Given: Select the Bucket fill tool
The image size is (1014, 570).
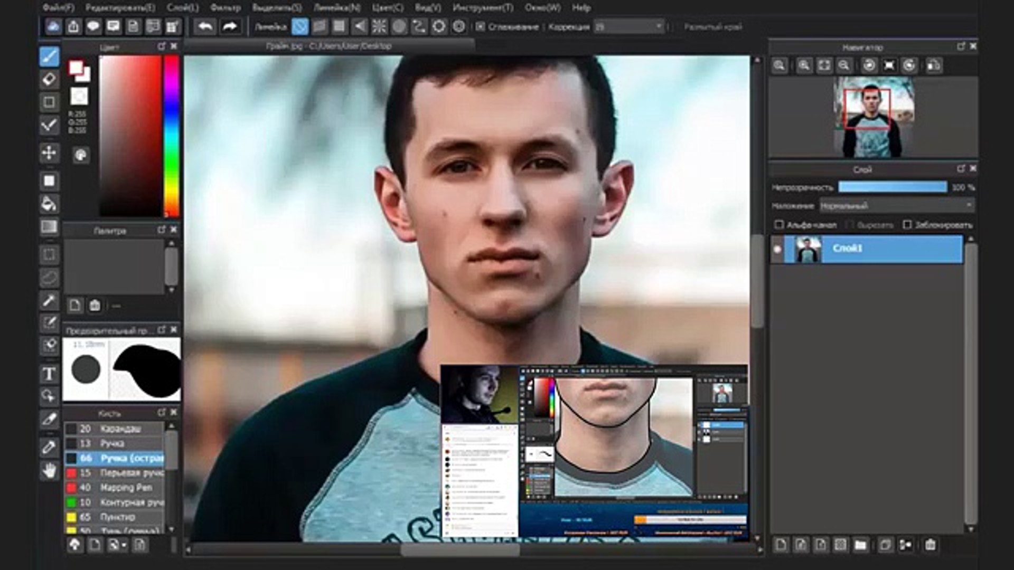Looking at the screenshot, I should [x=49, y=204].
